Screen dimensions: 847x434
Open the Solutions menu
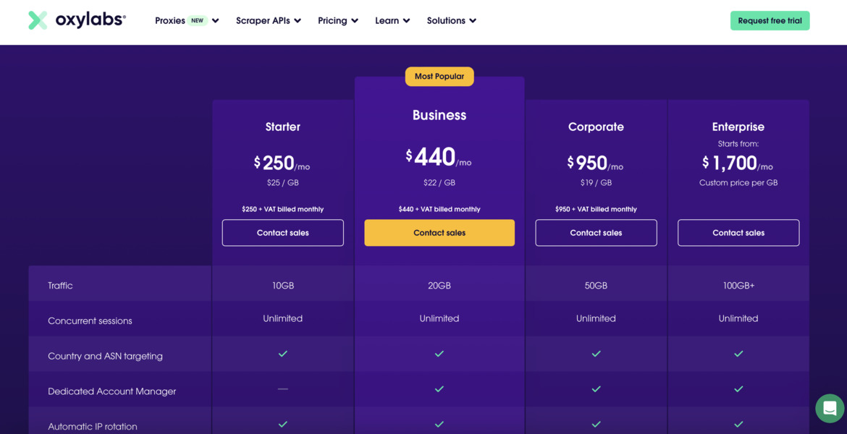click(x=452, y=20)
